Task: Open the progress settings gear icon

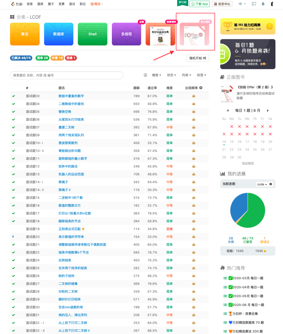Action: [271, 184]
